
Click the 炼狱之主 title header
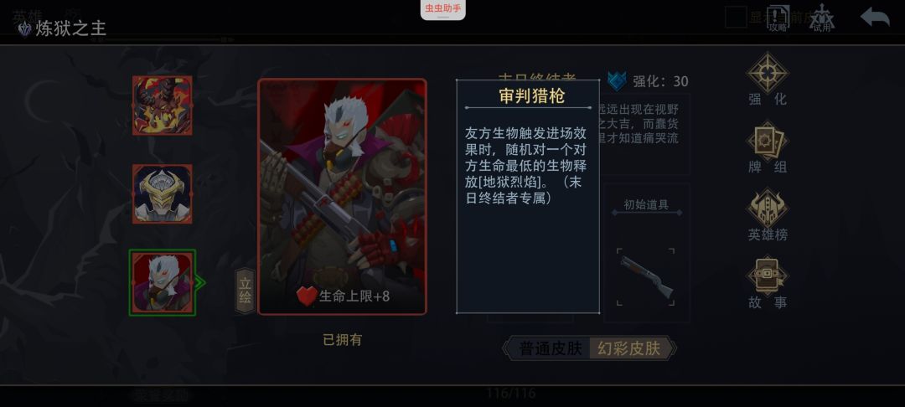point(70,28)
